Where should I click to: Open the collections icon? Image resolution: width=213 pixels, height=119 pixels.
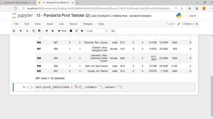coord(197,8)
